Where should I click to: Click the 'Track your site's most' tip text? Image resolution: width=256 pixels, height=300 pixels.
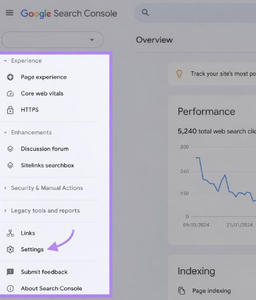click(223, 74)
